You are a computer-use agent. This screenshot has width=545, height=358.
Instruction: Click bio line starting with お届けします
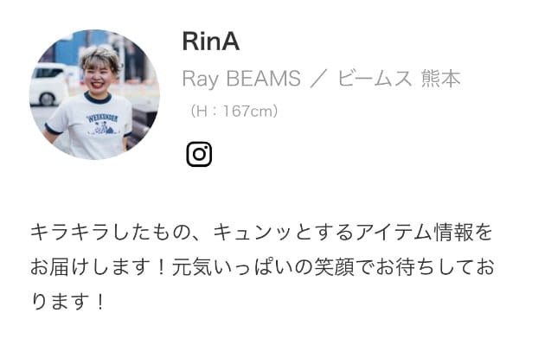pyautogui.click(x=262, y=267)
